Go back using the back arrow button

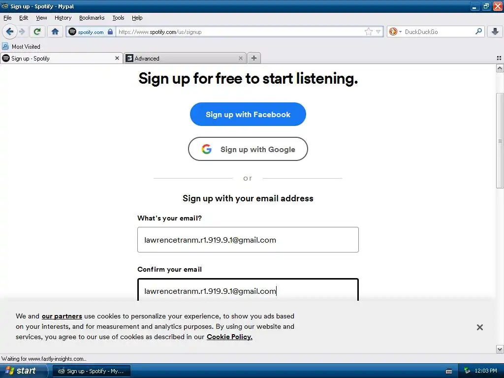click(10, 31)
